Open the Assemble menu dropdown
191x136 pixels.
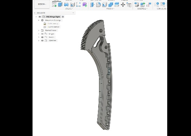tap(142, 9)
